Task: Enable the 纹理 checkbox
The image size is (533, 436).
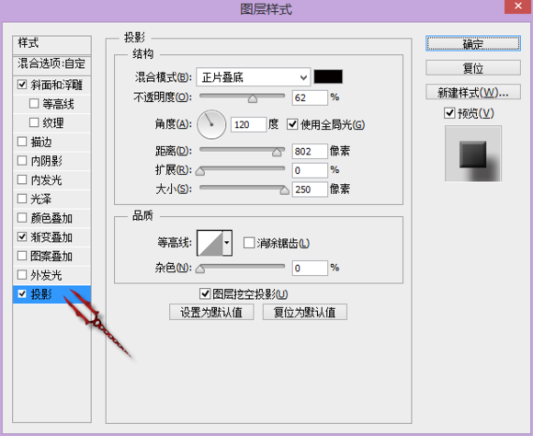Action: 34,122
